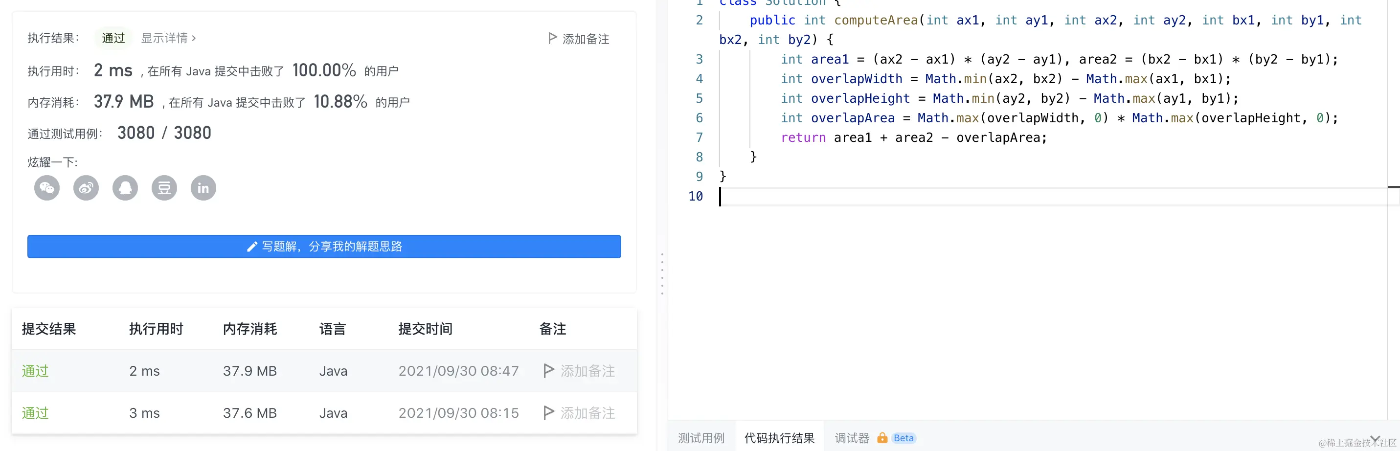1400x451 pixels.
Task: Click 通过 status badge in result
Action: coord(113,38)
